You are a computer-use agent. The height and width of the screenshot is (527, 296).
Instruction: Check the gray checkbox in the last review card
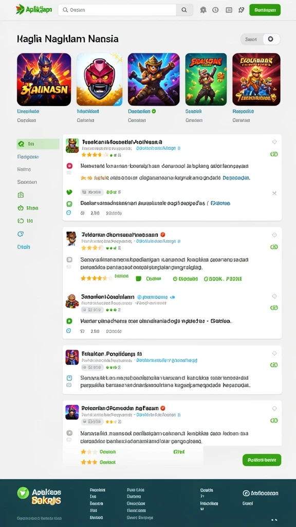69,433
